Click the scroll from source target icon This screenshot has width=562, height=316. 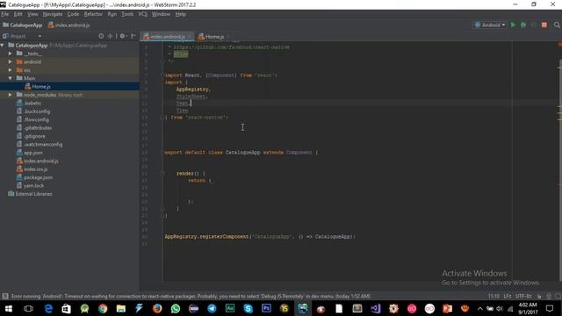pos(101,36)
